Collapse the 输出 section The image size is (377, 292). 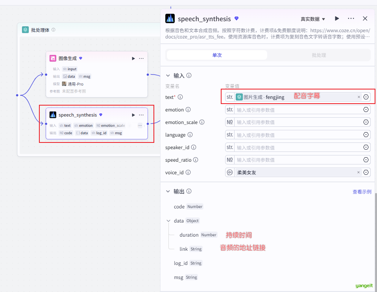[x=168, y=192]
